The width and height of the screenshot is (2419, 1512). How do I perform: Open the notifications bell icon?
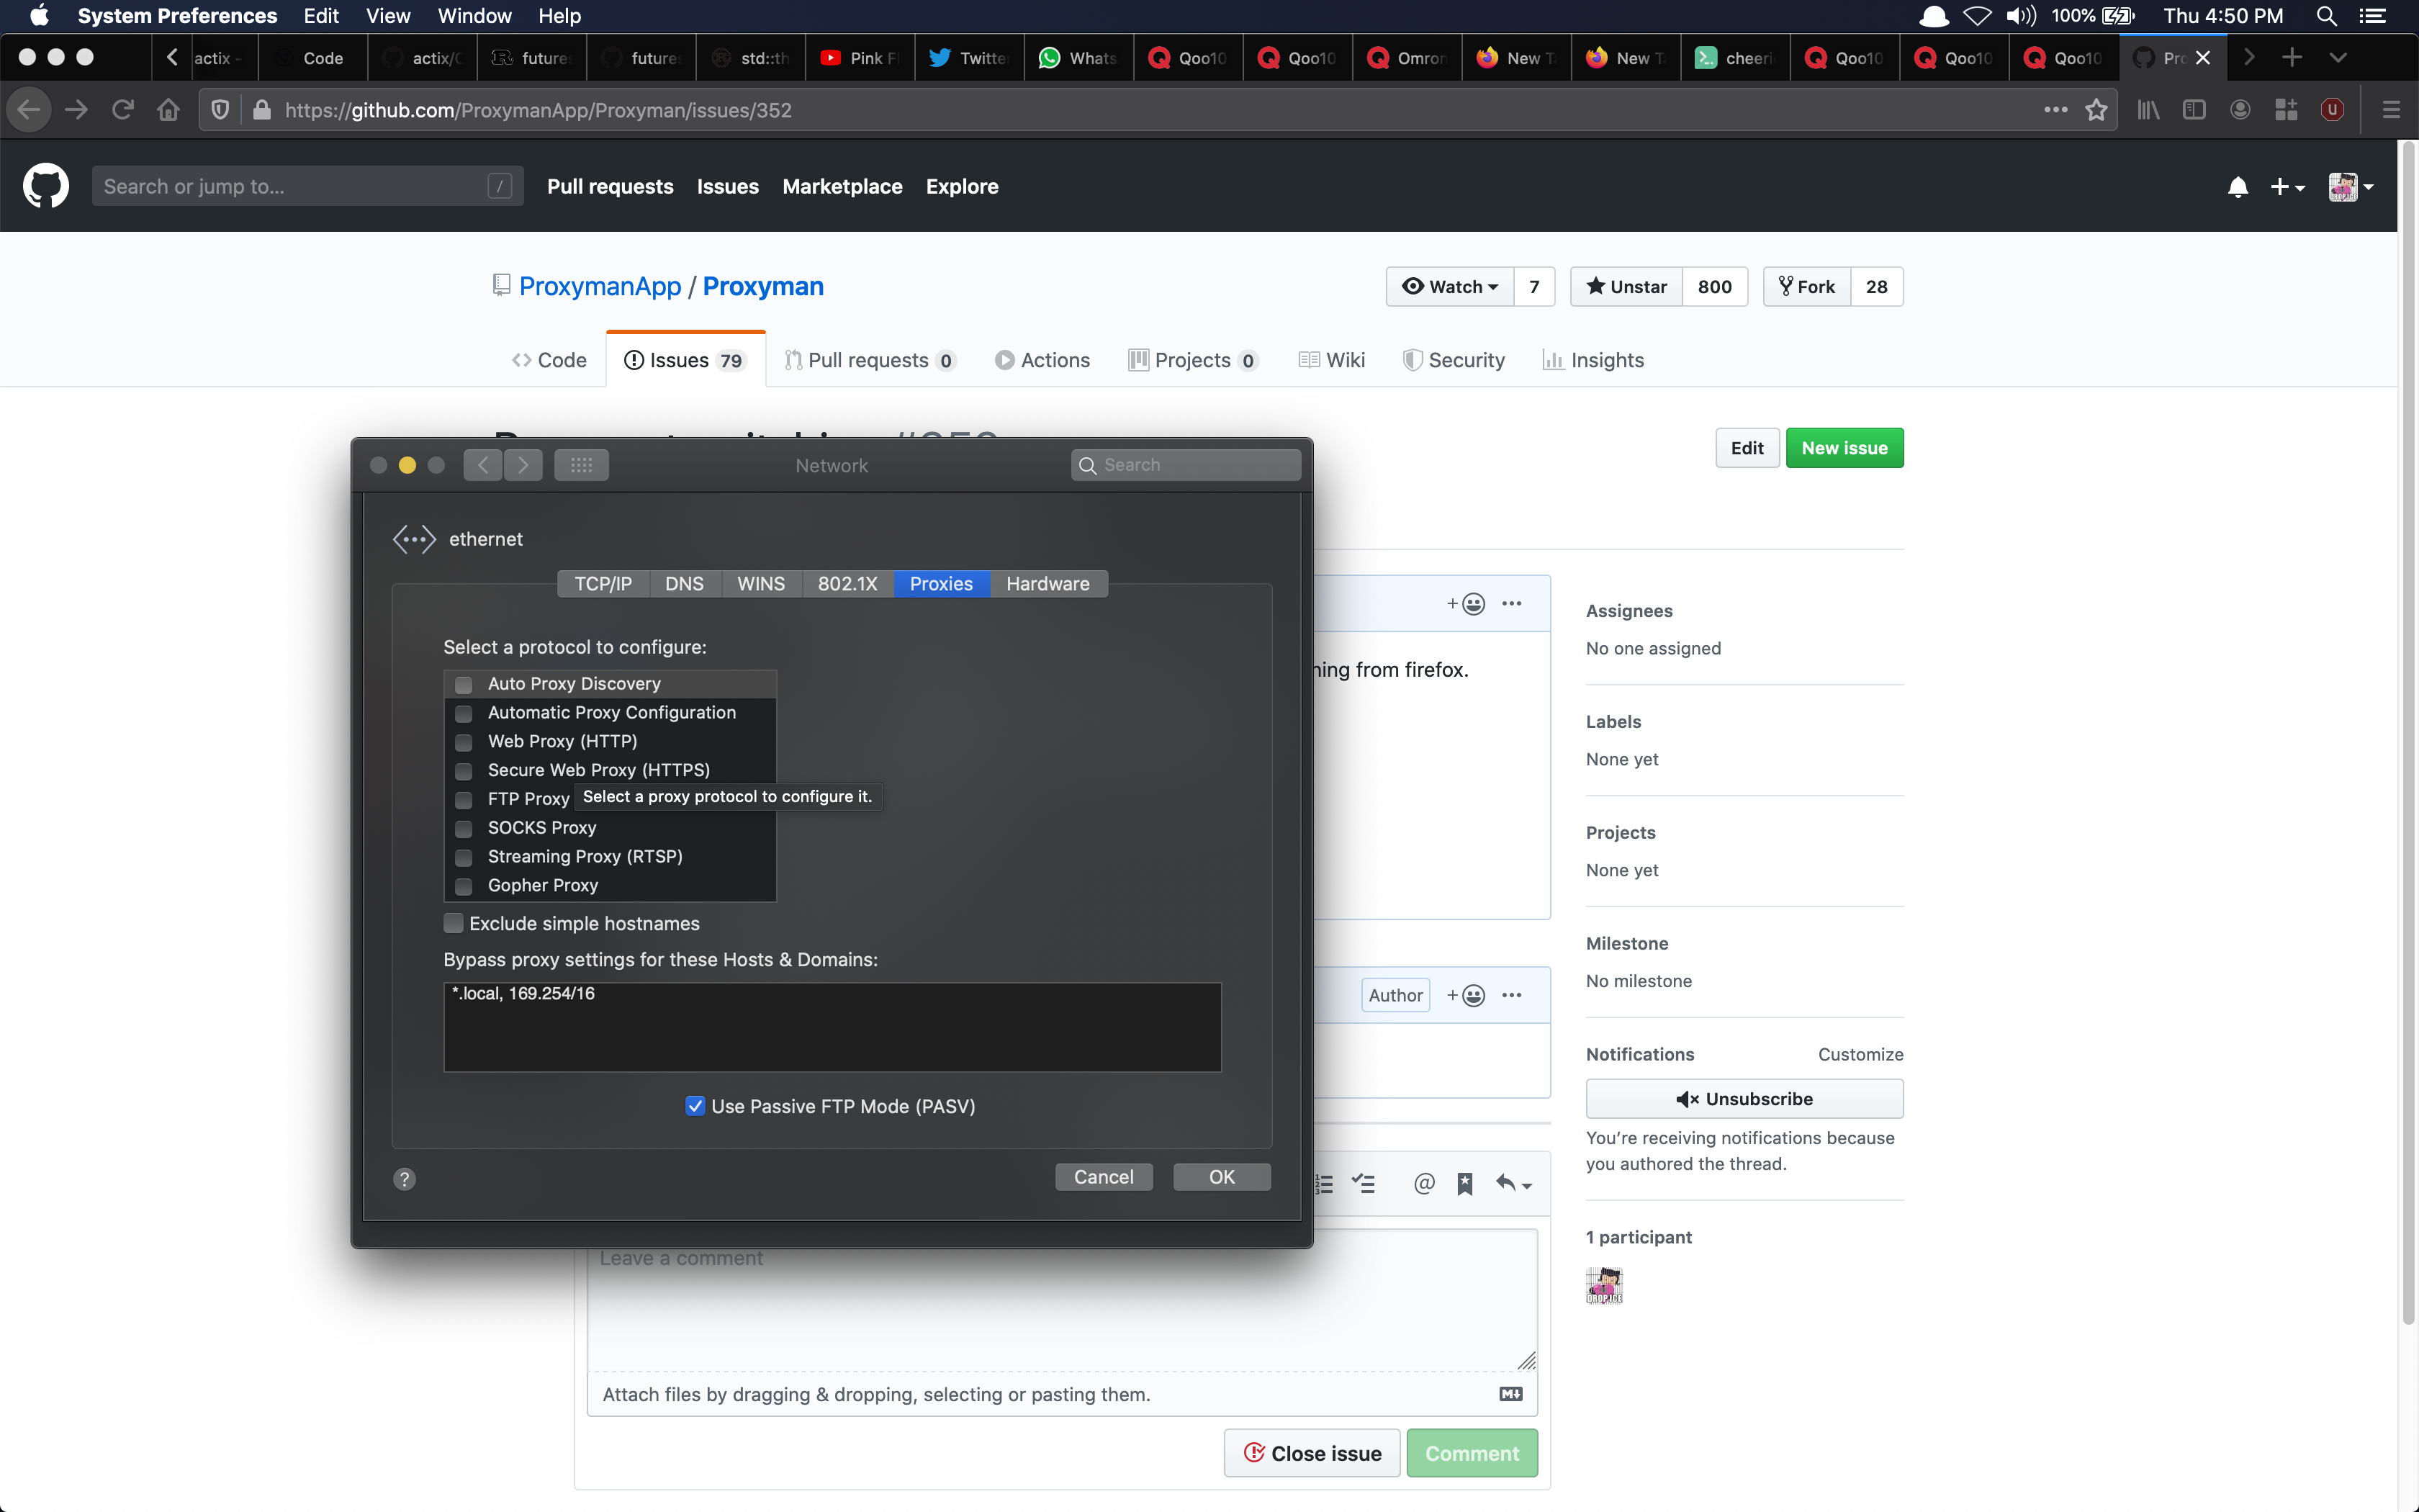[2237, 187]
